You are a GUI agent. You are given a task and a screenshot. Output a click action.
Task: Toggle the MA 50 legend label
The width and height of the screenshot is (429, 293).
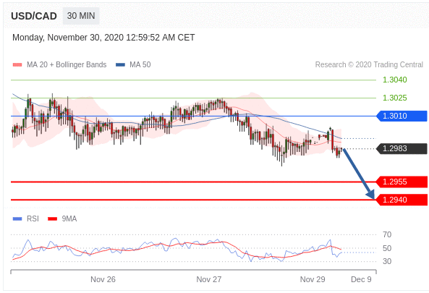[x=140, y=65]
